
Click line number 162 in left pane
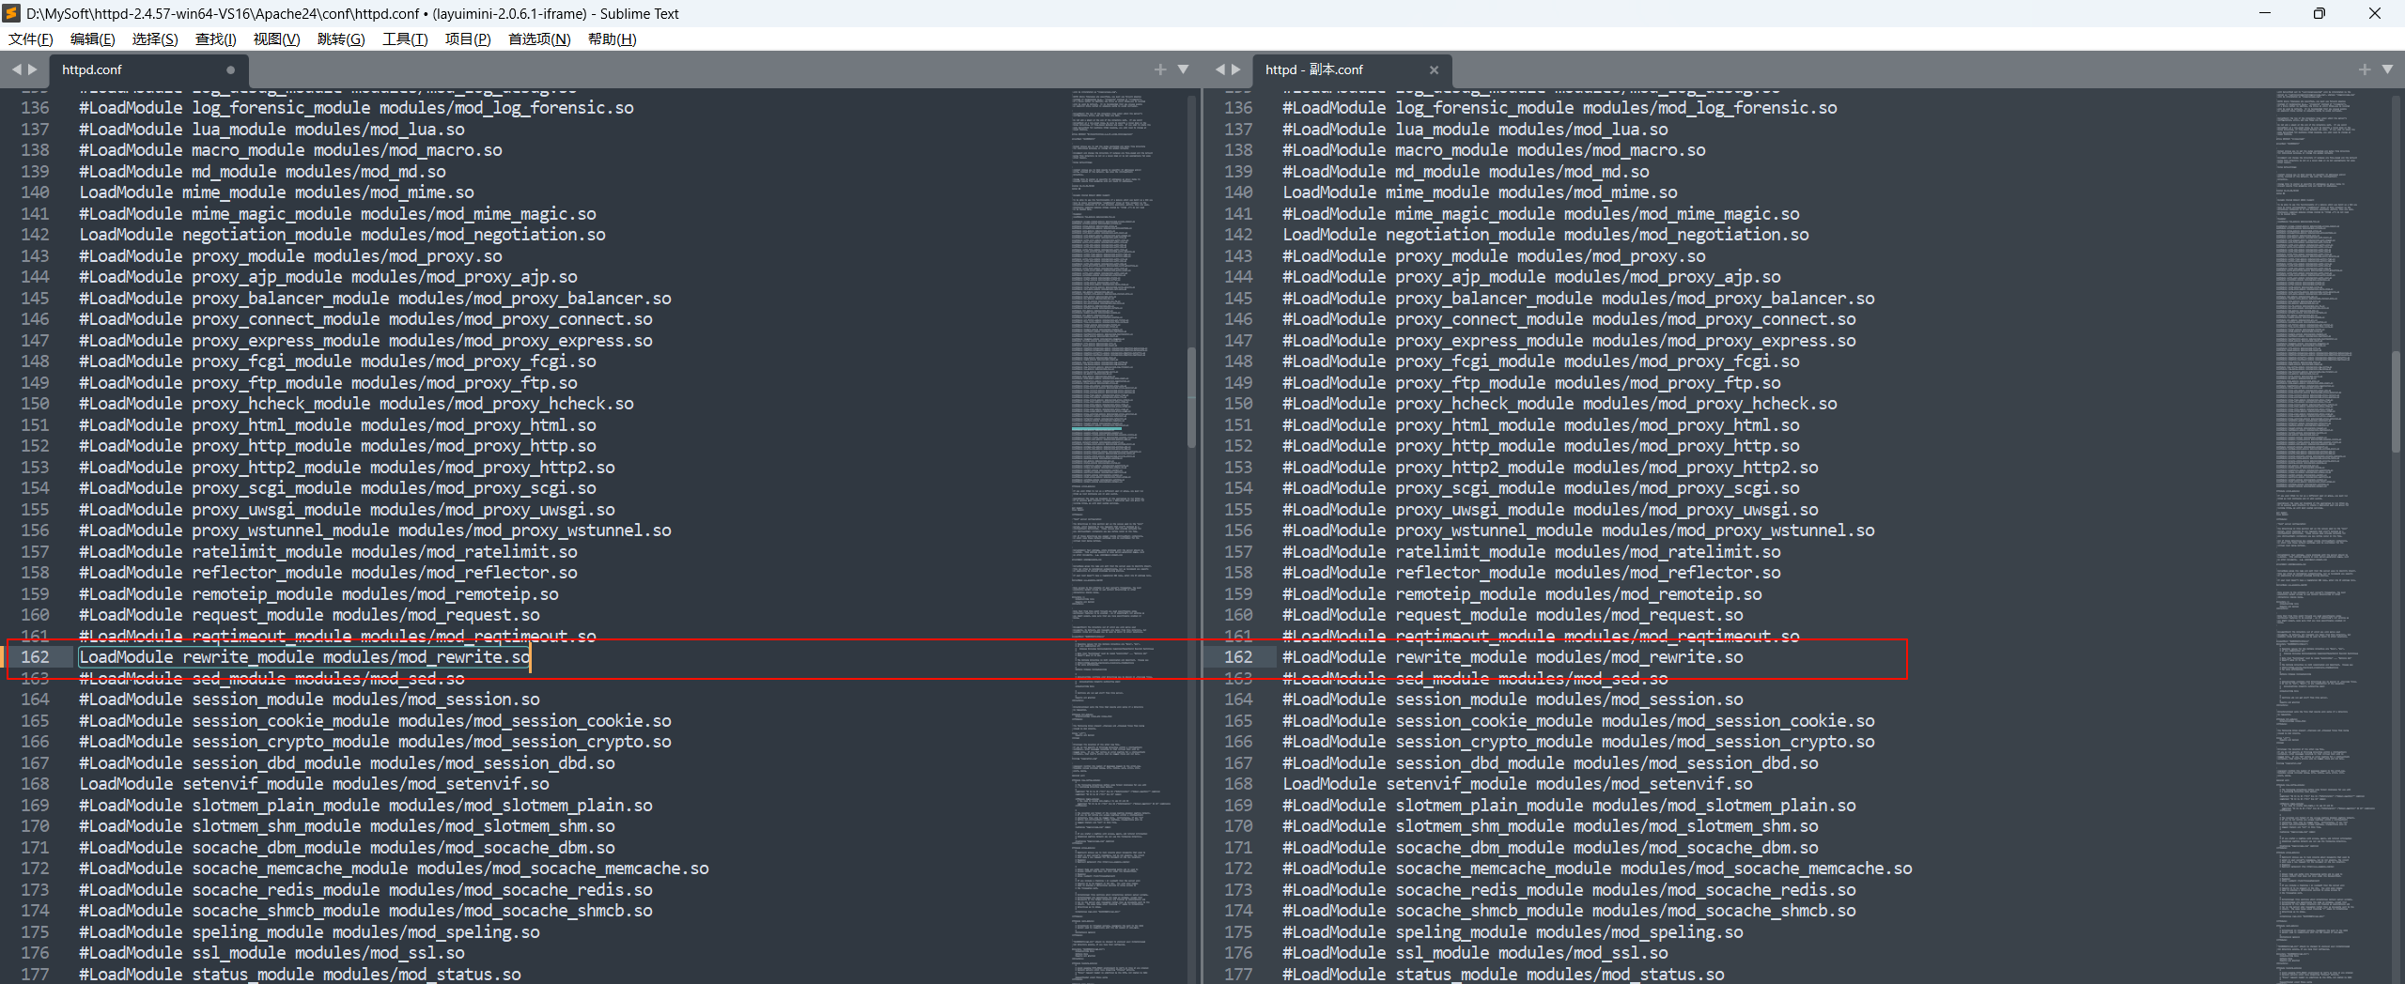pos(36,657)
